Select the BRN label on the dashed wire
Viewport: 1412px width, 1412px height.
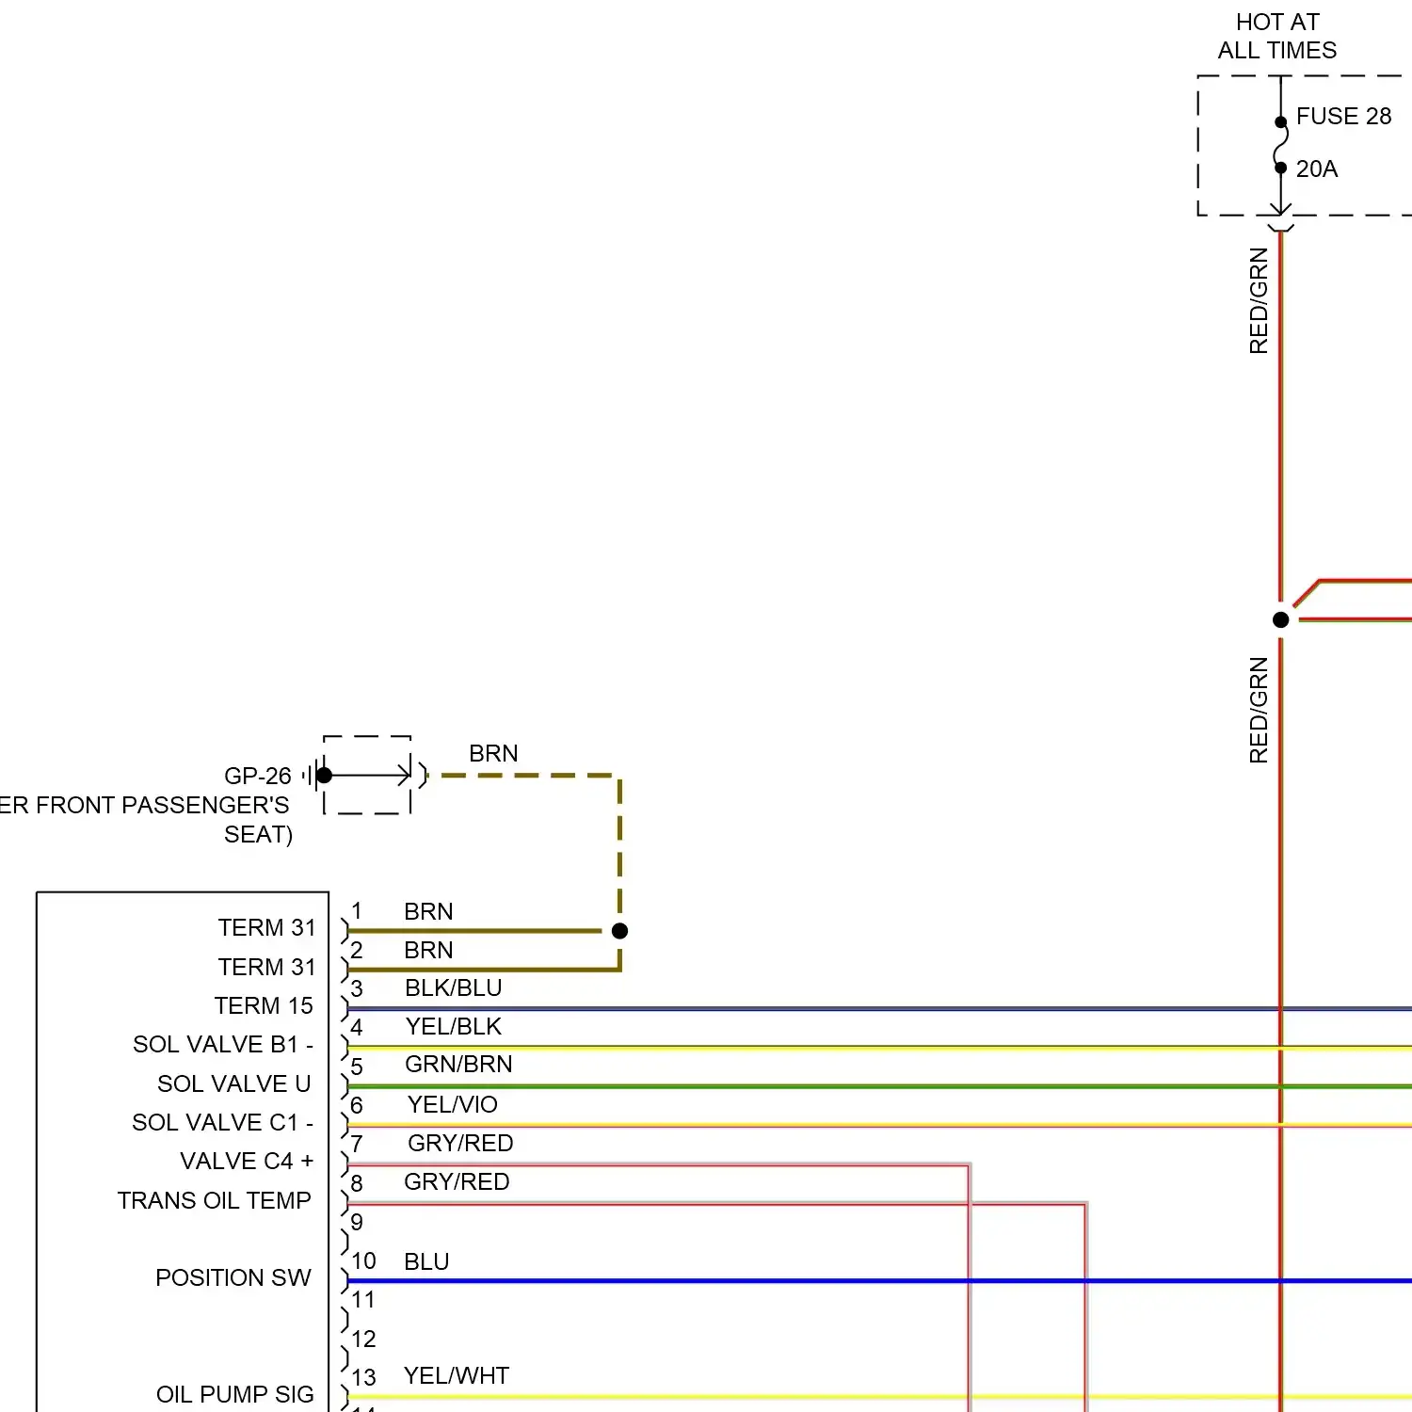pyautogui.click(x=493, y=754)
